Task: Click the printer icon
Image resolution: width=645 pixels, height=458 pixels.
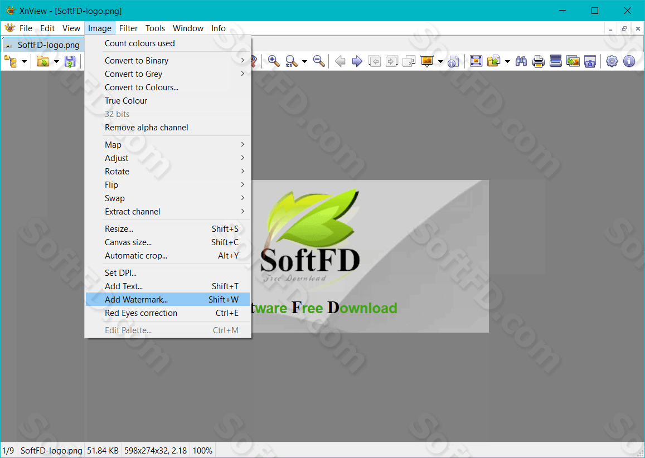Action: point(539,61)
